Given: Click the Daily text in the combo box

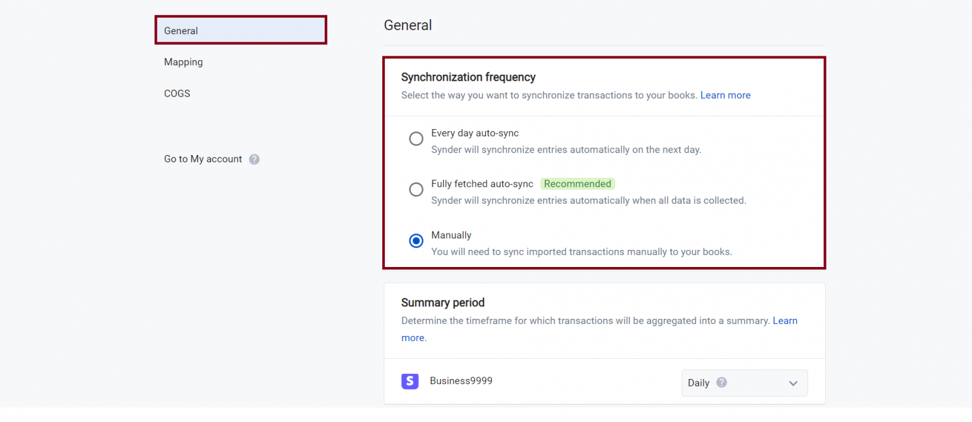Looking at the screenshot, I should pyautogui.click(x=698, y=383).
